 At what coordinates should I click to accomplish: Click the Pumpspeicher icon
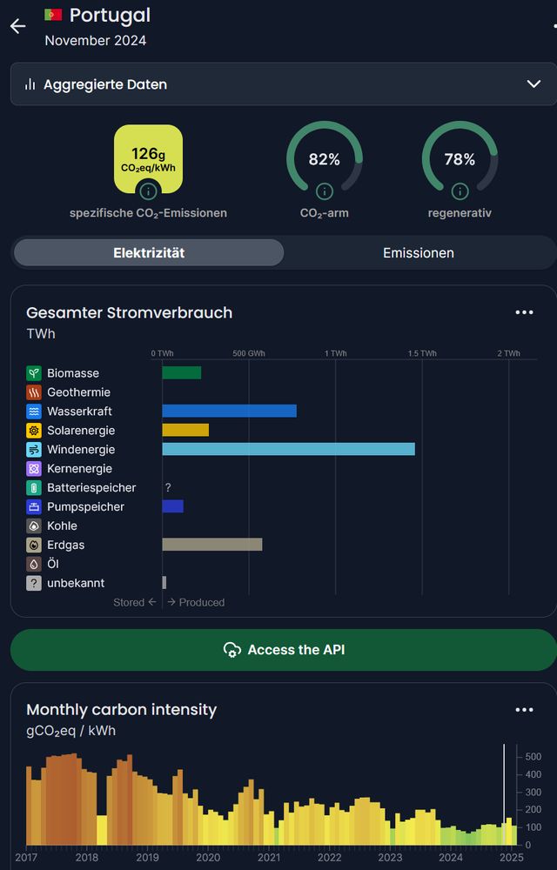pos(34,506)
